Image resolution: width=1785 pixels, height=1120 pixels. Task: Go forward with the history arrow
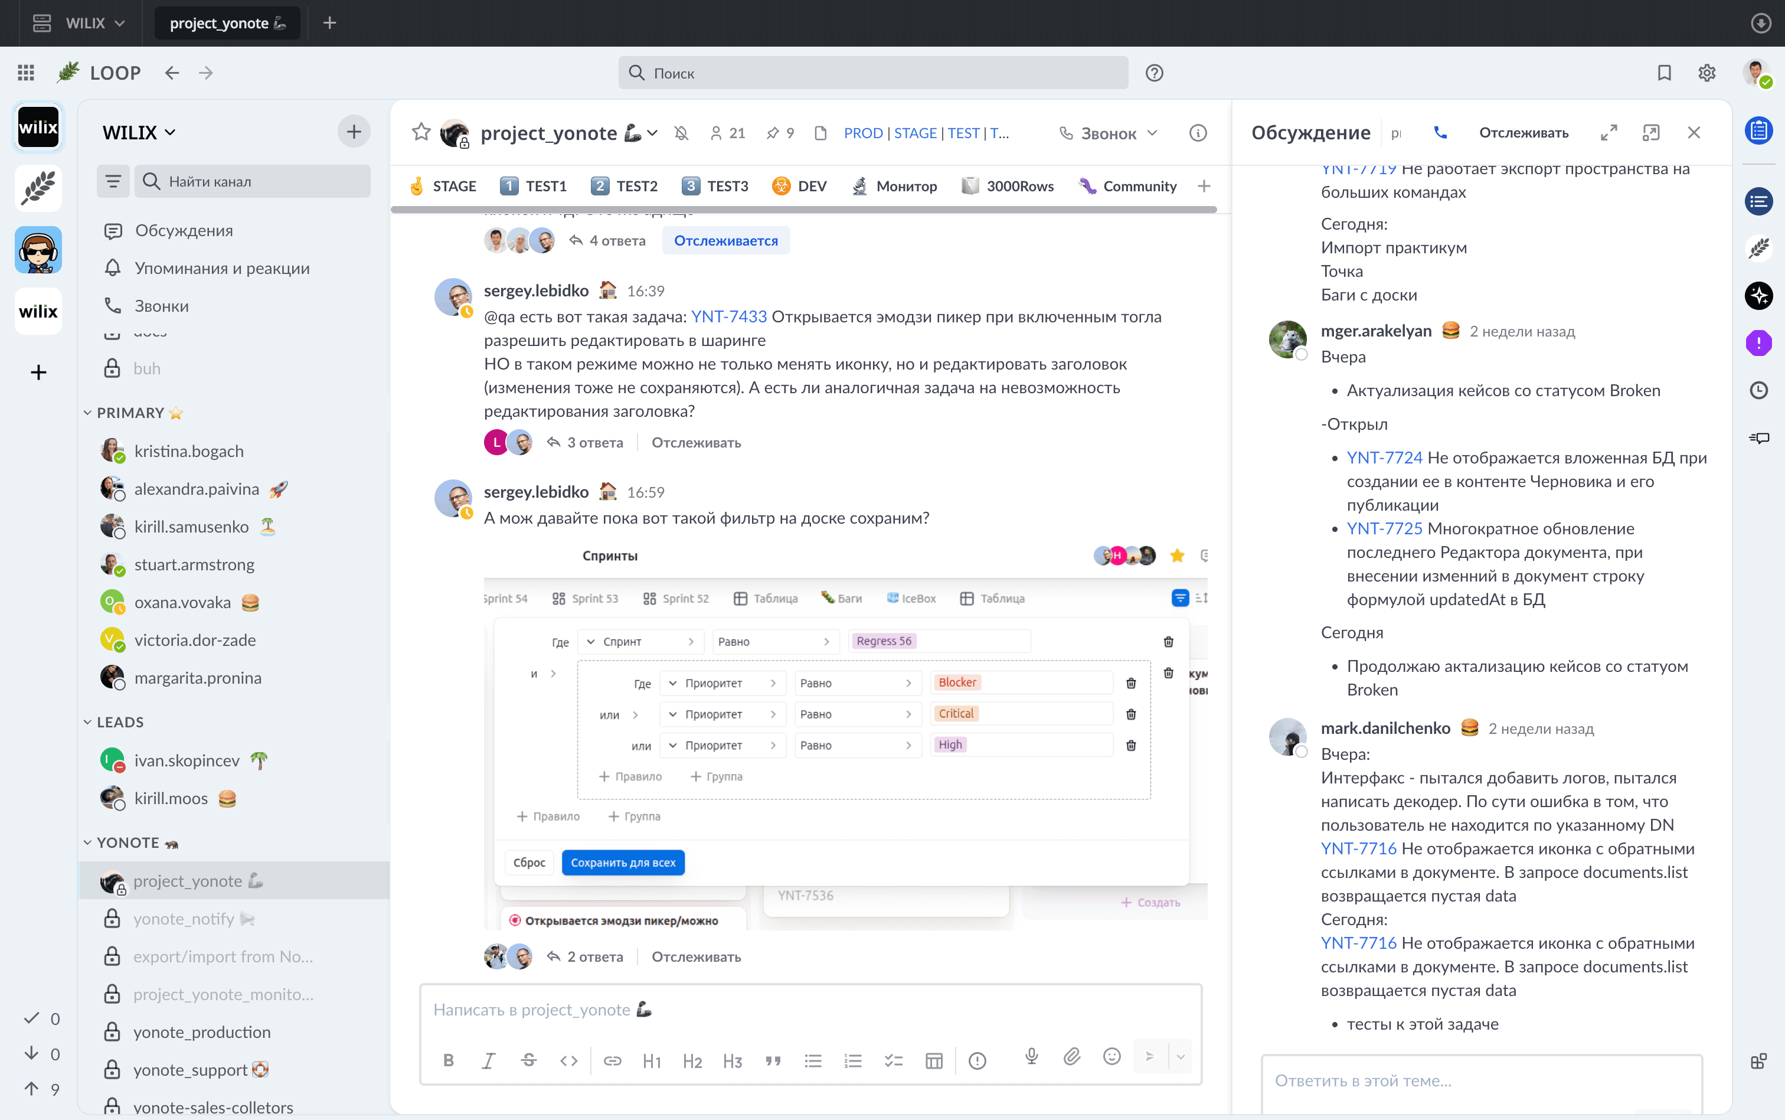(206, 73)
